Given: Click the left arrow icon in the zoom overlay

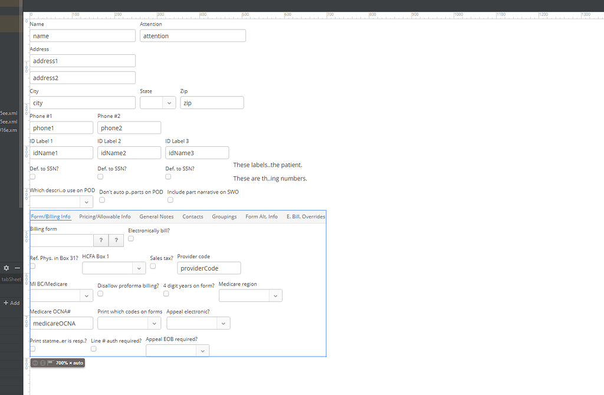Looking at the screenshot, I should pyautogui.click(x=35, y=363).
